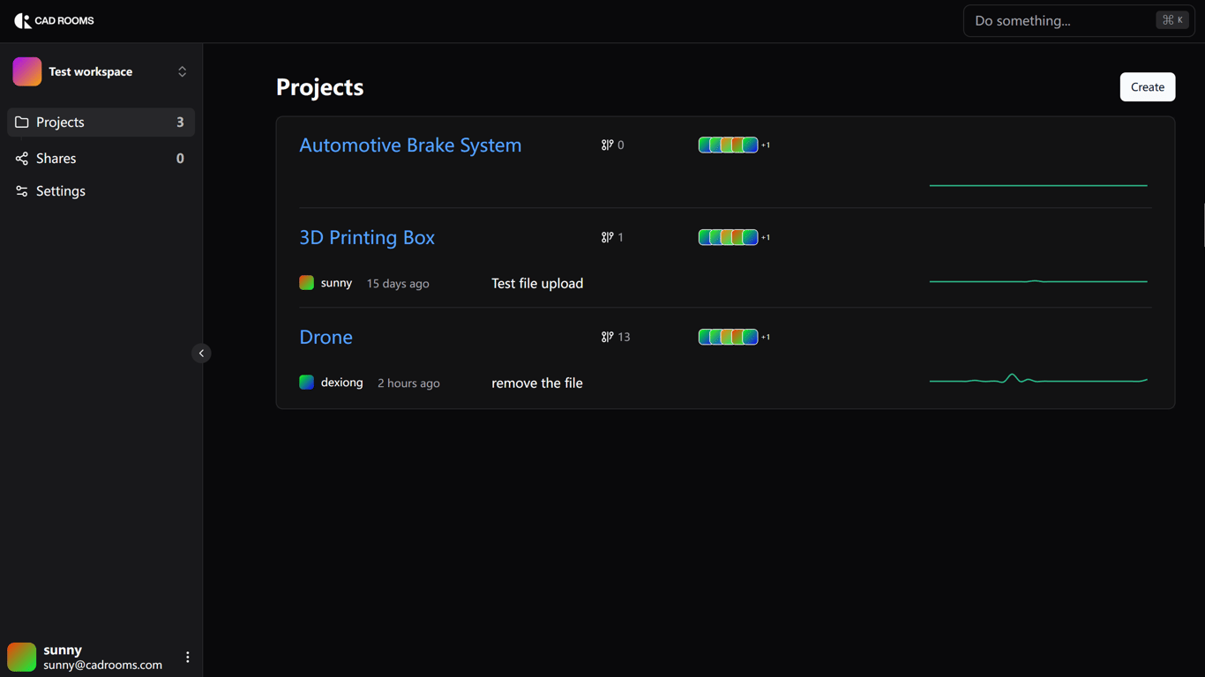Viewport: 1205px width, 677px height.
Task: Click the branch icon on the Automotive Brake System row
Action: [607, 145]
